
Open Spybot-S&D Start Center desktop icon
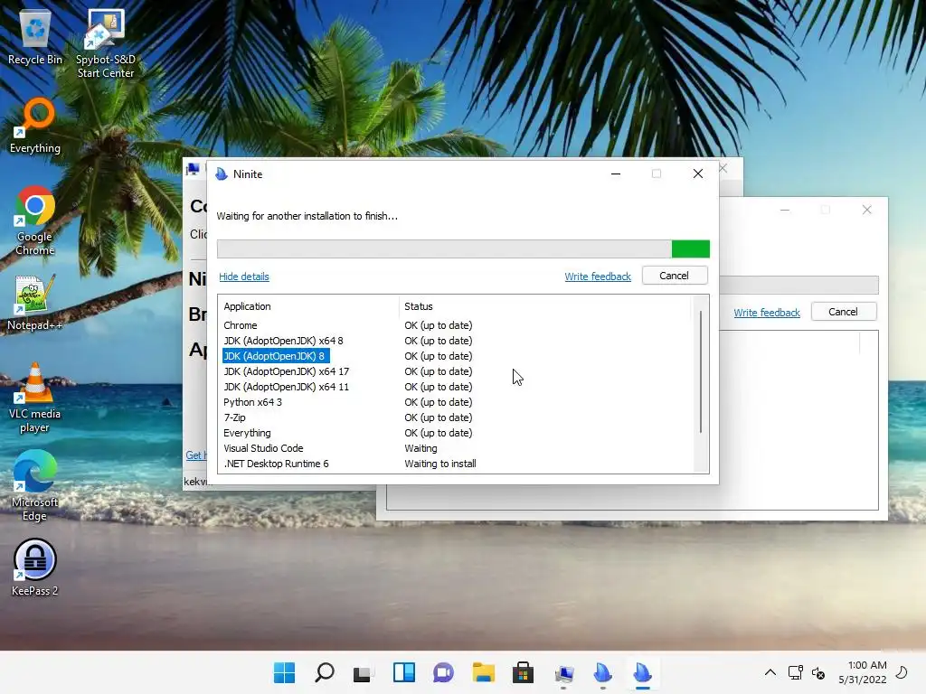[x=106, y=43]
